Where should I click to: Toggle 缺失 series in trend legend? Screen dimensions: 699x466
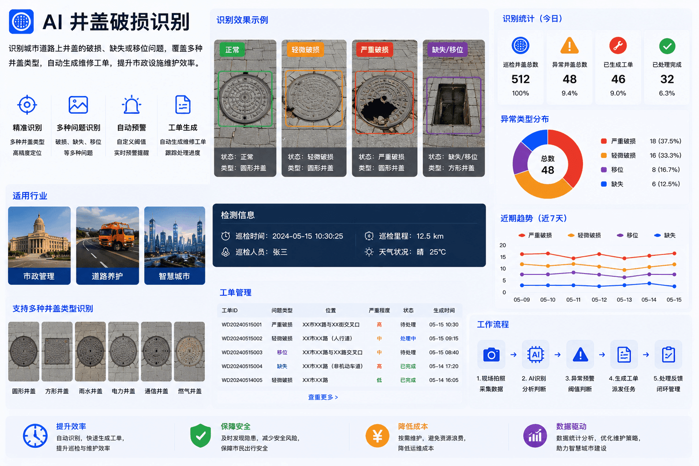tap(665, 235)
